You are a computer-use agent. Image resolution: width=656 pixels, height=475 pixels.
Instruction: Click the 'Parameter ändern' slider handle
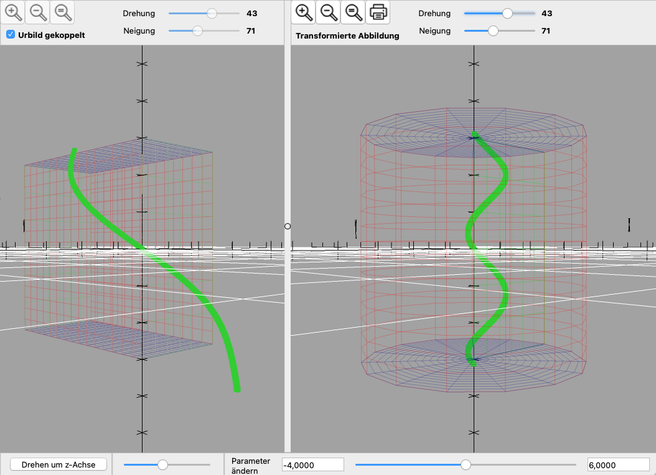point(466,464)
